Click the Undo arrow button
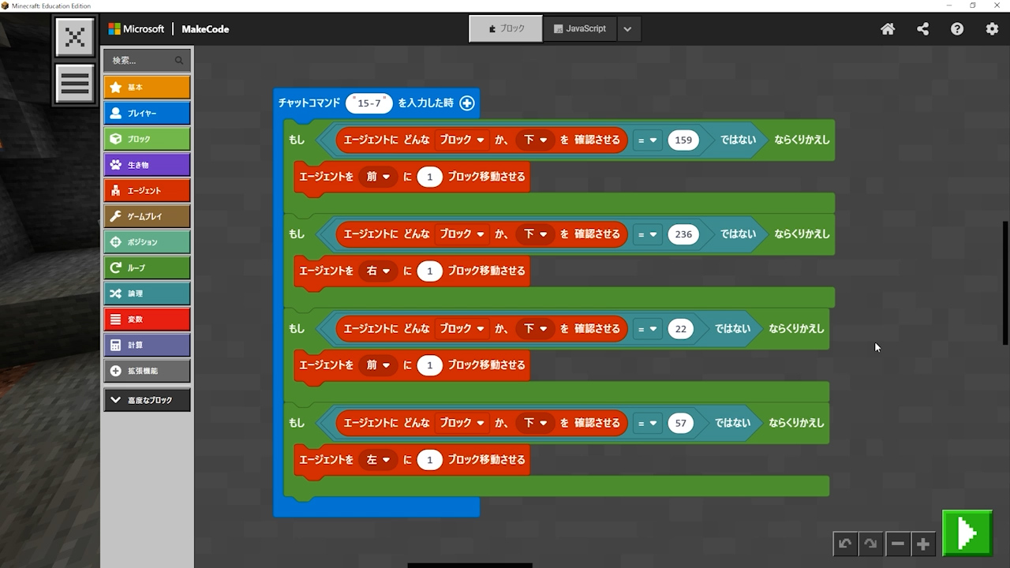Image resolution: width=1010 pixels, height=568 pixels. [x=845, y=544]
